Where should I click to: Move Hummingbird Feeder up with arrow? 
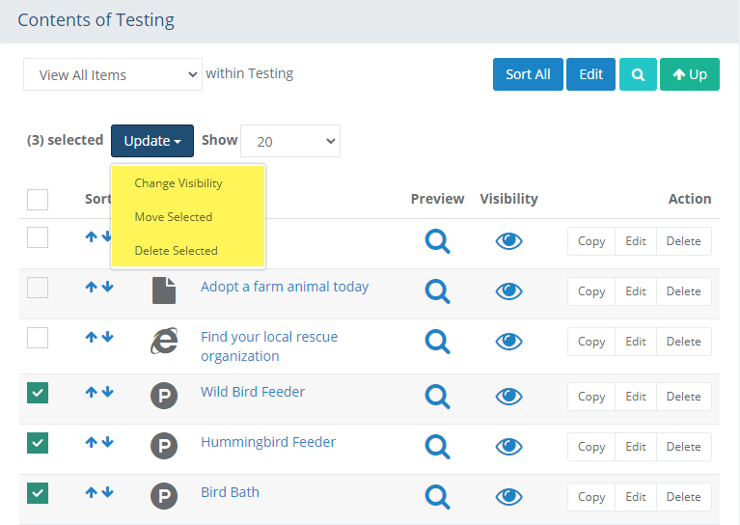(x=92, y=442)
